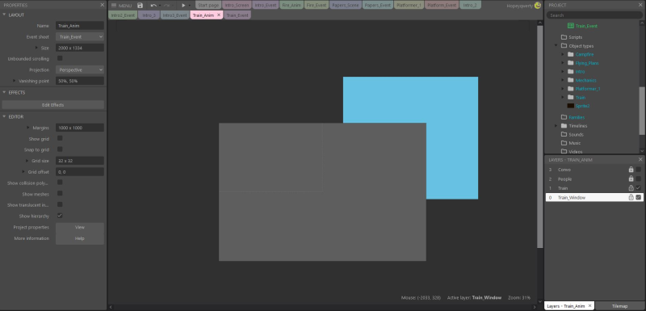Click lock icon on Train layer
Viewport: 646px width, 311px height.
(x=631, y=188)
